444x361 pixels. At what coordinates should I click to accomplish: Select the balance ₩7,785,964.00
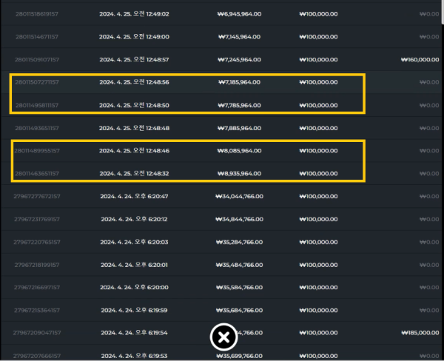tap(239, 105)
